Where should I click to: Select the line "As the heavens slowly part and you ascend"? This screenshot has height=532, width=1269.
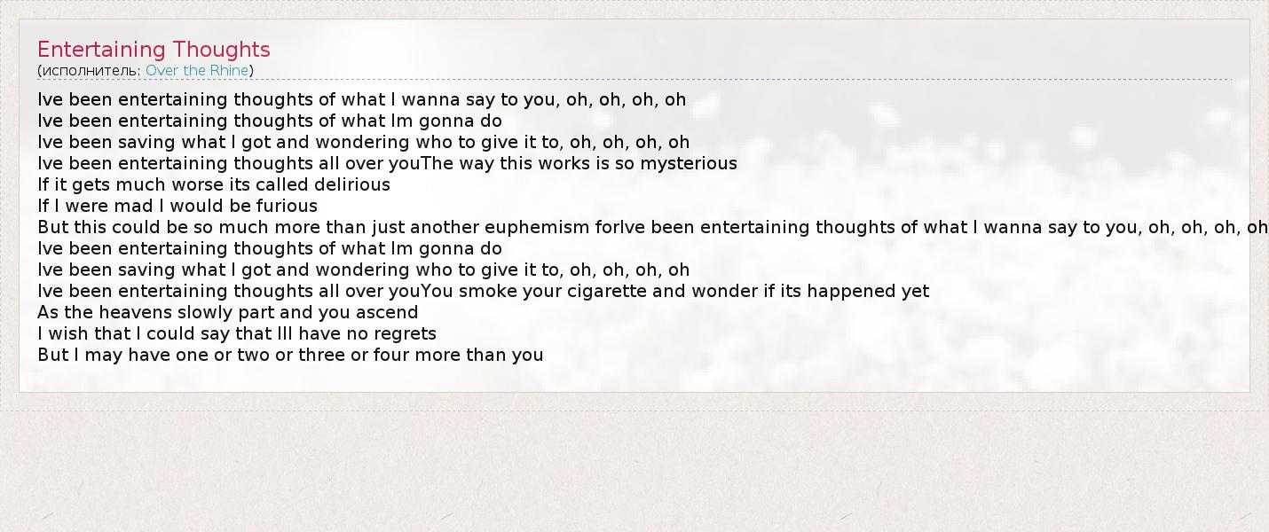click(x=227, y=312)
